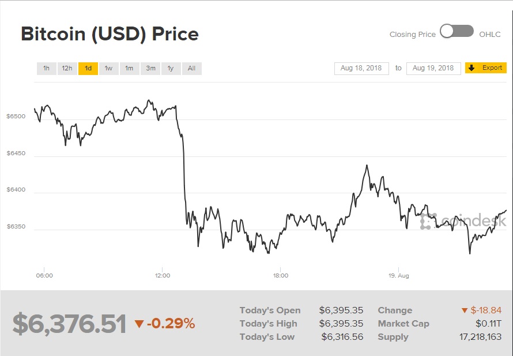Select the active 1d time range
Screen dimensions: 513x356
coord(88,69)
